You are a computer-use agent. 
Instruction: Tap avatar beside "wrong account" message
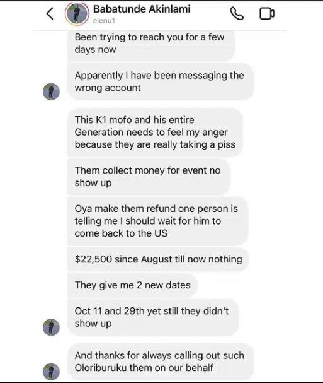[x=51, y=92]
